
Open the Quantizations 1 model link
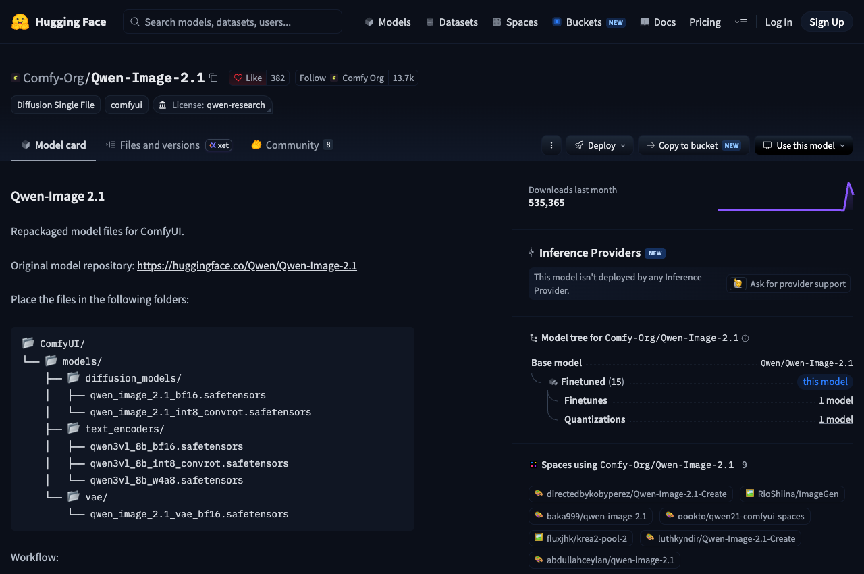[836, 419]
